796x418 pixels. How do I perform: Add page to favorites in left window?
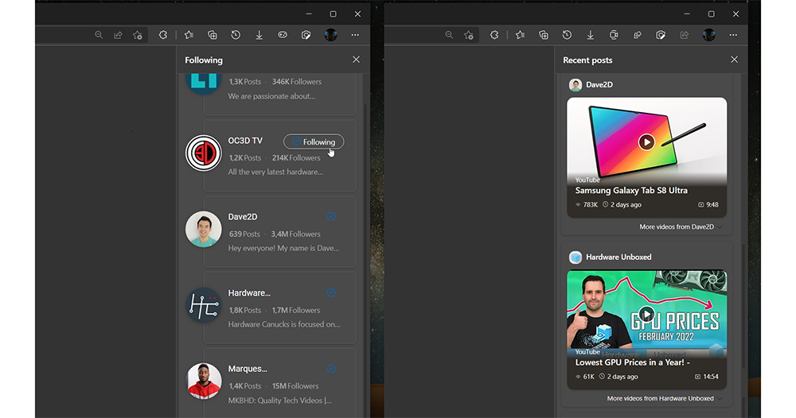click(138, 35)
